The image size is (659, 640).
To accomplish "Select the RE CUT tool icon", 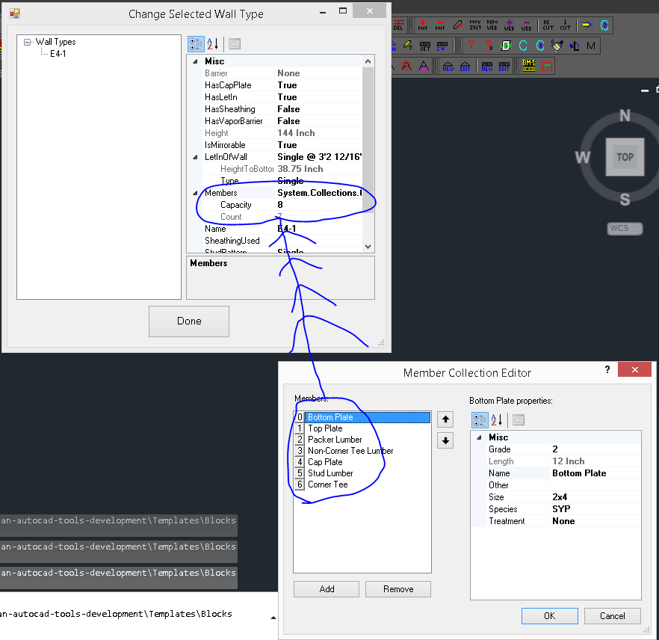I will (x=546, y=24).
